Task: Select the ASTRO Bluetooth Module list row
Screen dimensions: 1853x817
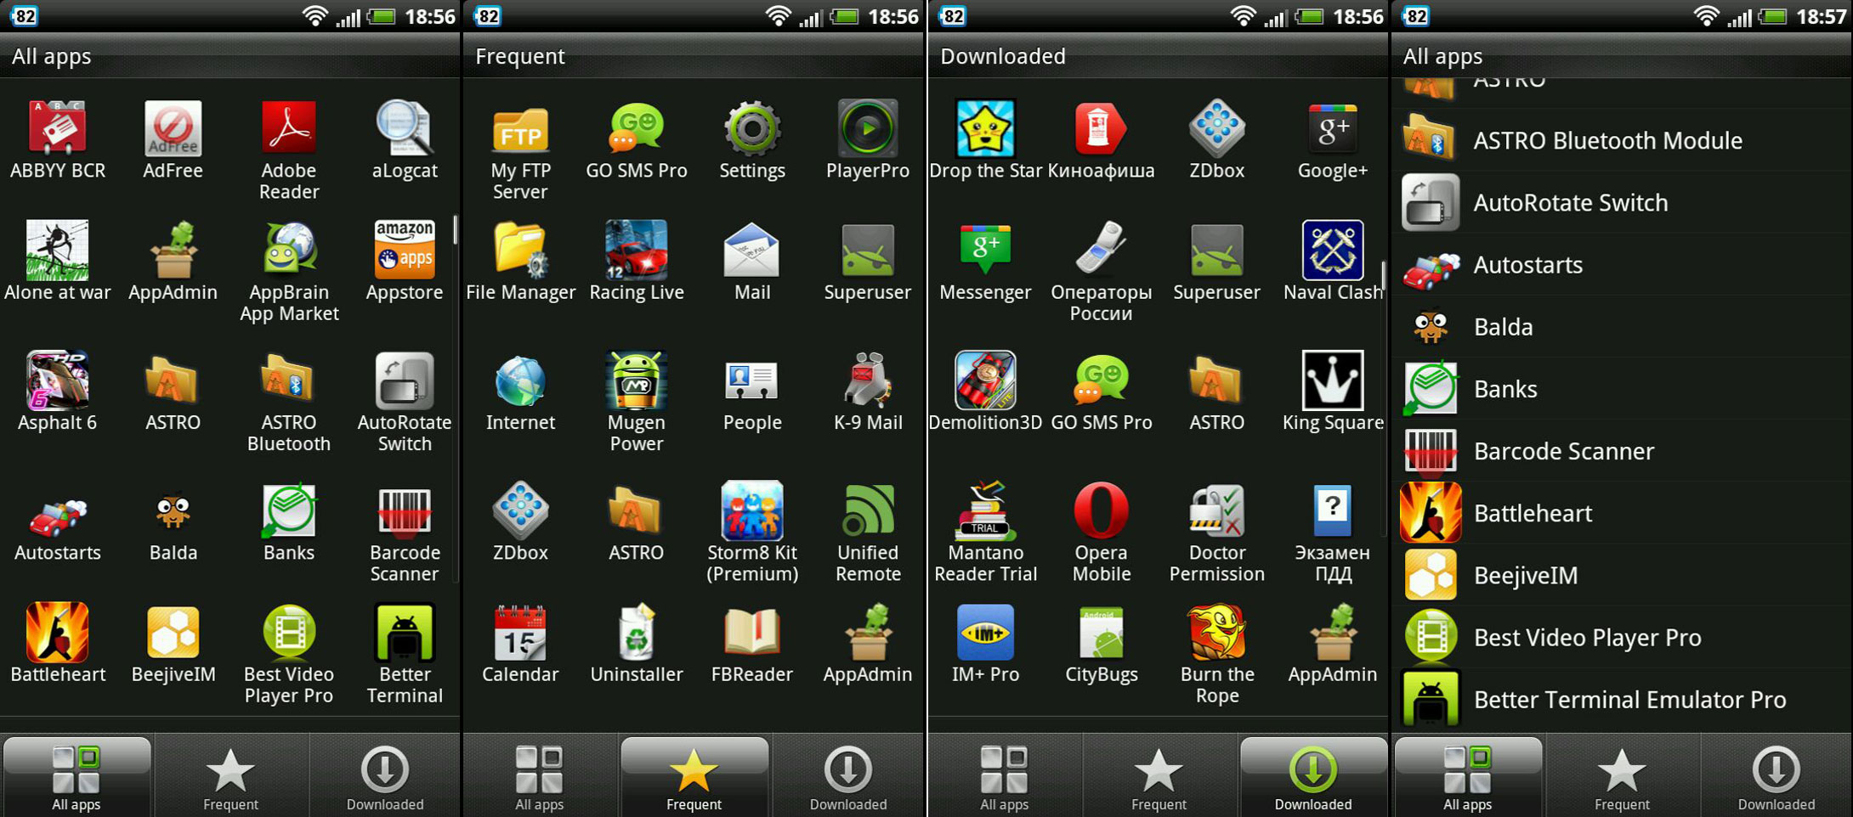Action: click(1622, 140)
